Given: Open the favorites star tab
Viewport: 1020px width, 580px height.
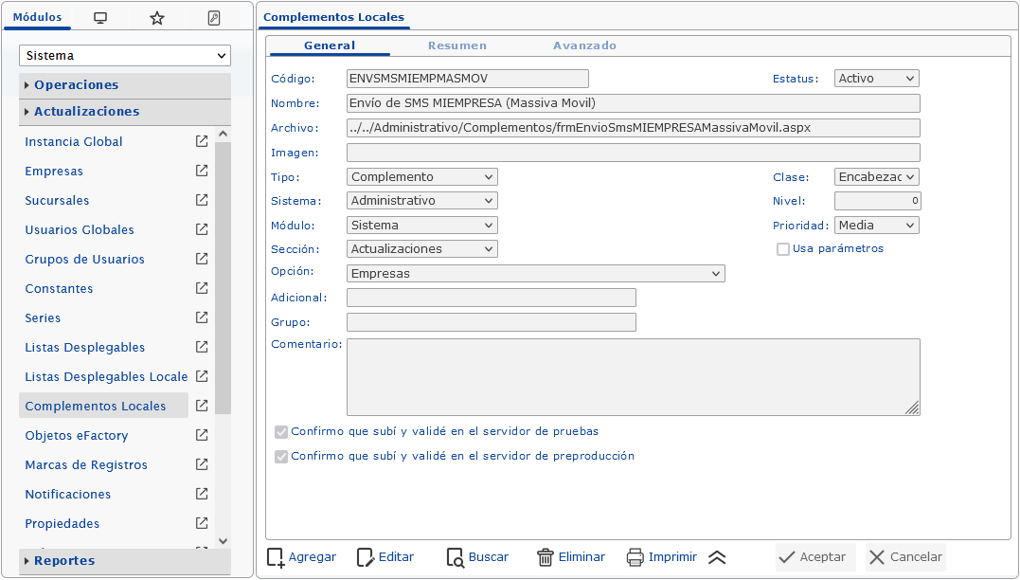Looking at the screenshot, I should pos(157,18).
